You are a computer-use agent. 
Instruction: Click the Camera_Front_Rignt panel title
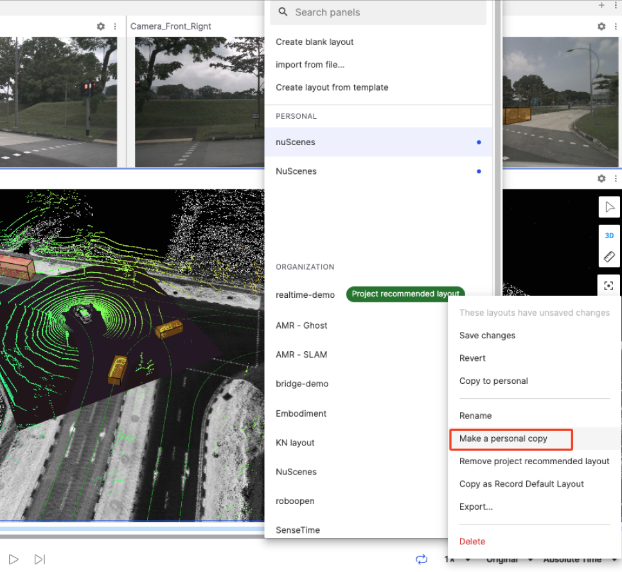pos(170,26)
